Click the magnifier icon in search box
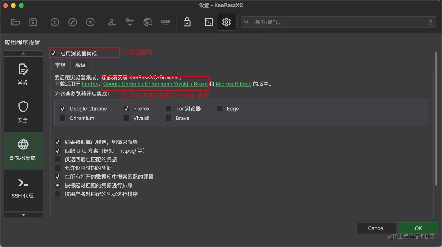The image size is (442, 247). click(x=247, y=22)
